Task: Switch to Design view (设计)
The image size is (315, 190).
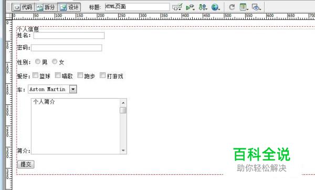Action: tap(69, 7)
